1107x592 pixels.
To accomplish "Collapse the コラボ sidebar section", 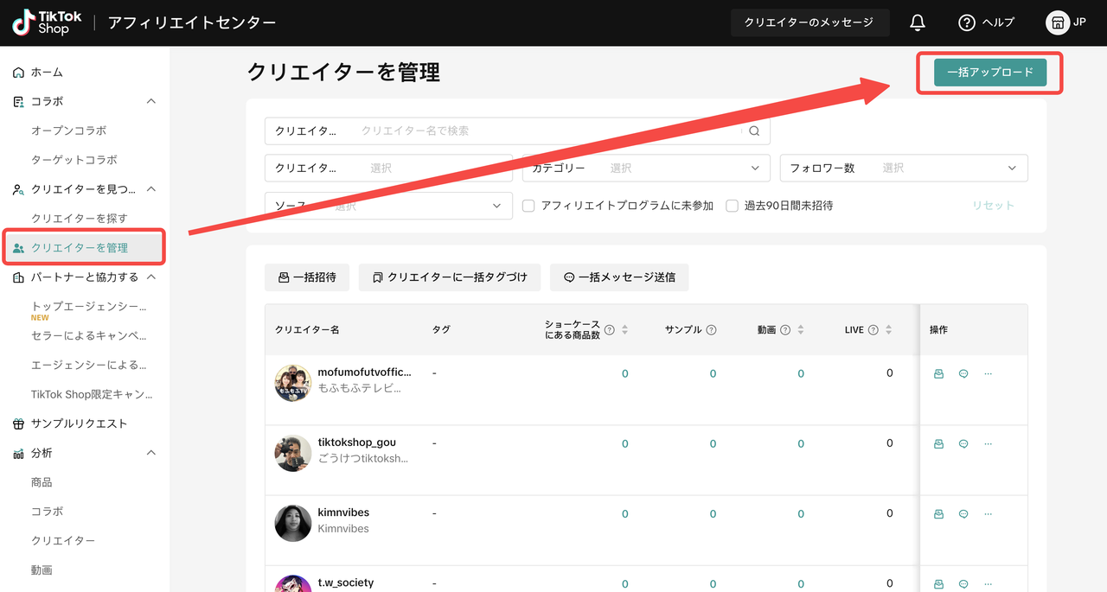I will click(151, 101).
